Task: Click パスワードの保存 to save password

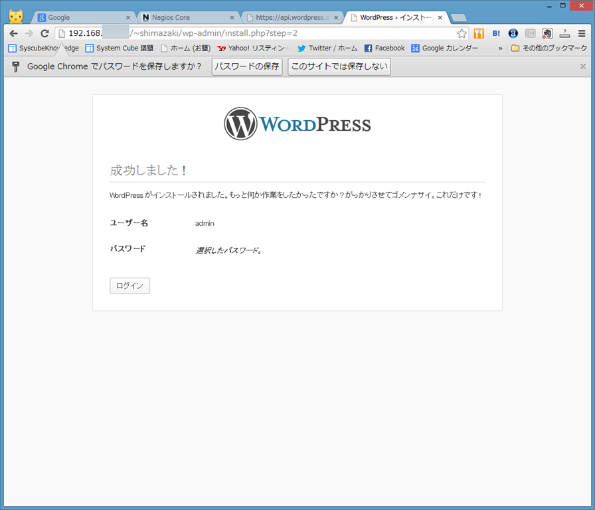Action: pos(247,67)
